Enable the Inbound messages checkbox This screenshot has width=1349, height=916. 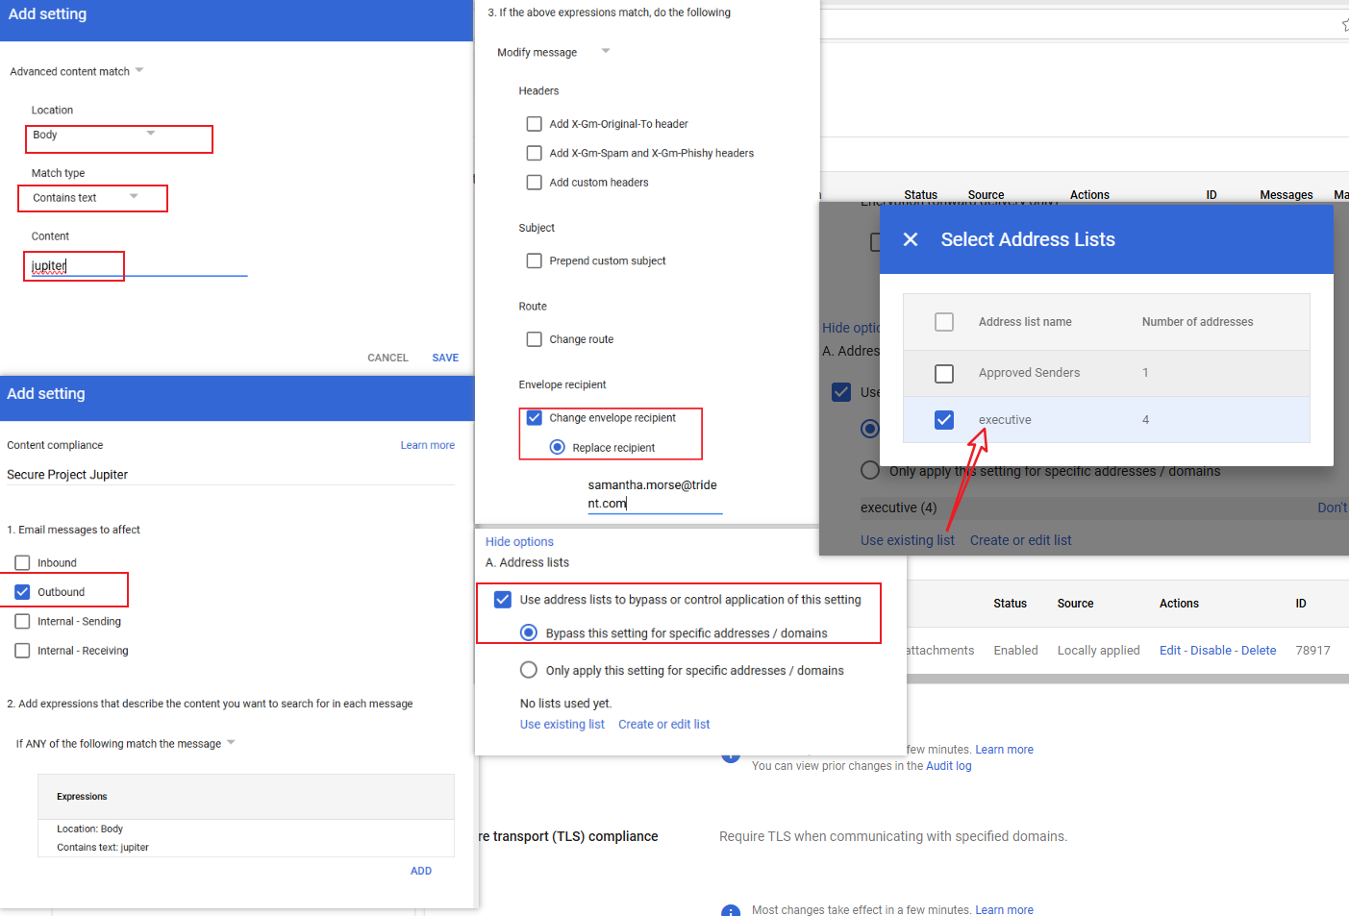[x=23, y=563]
